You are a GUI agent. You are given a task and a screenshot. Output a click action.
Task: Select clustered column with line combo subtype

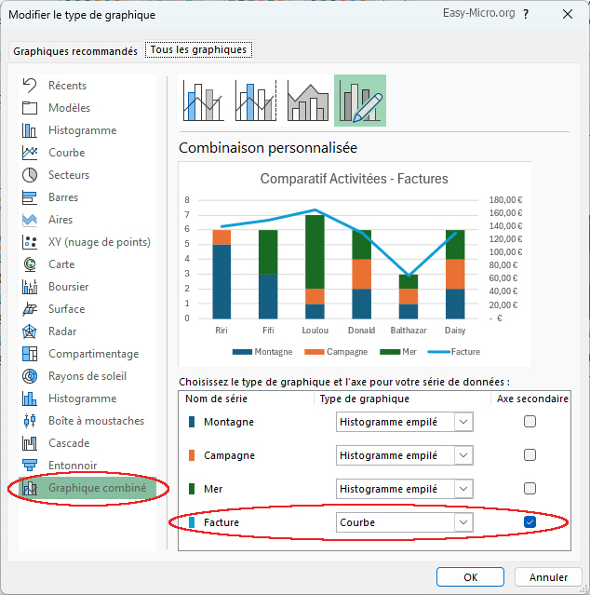click(204, 101)
